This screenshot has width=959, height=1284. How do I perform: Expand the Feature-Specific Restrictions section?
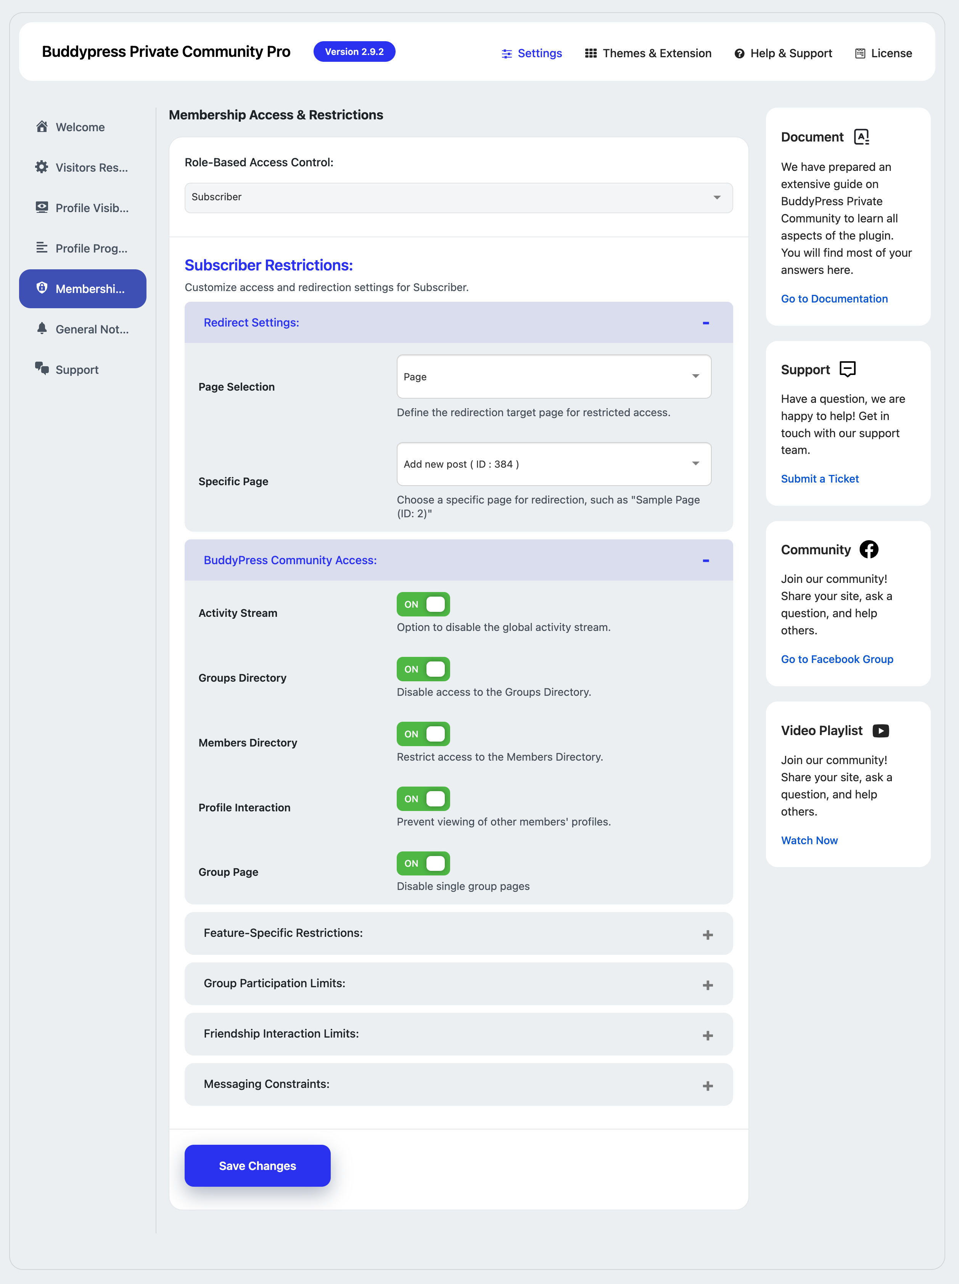pyautogui.click(x=459, y=933)
